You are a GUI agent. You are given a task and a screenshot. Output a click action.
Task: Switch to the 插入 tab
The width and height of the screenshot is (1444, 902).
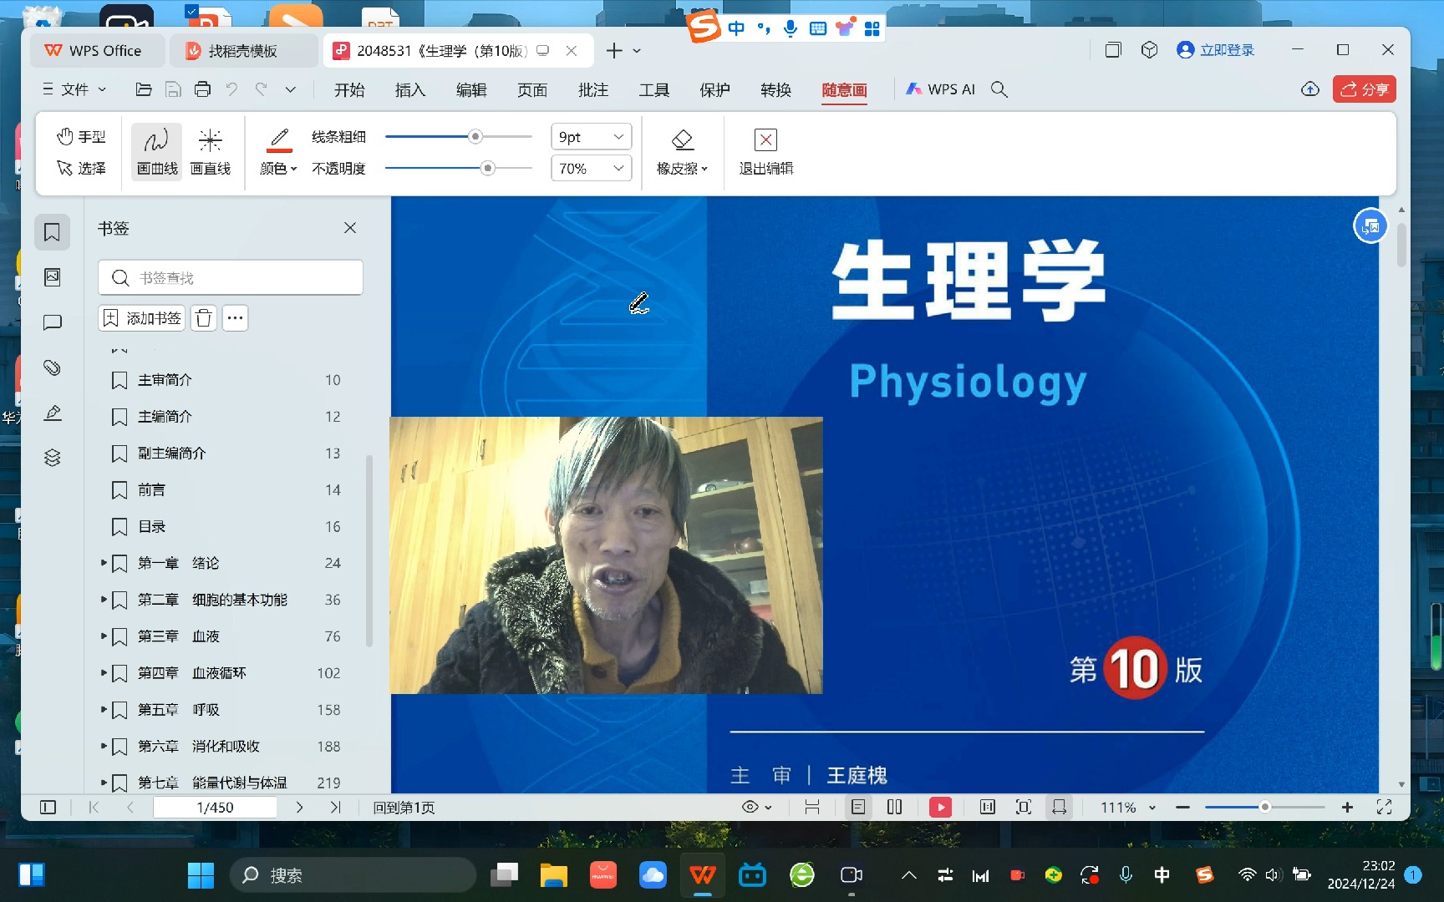410,89
